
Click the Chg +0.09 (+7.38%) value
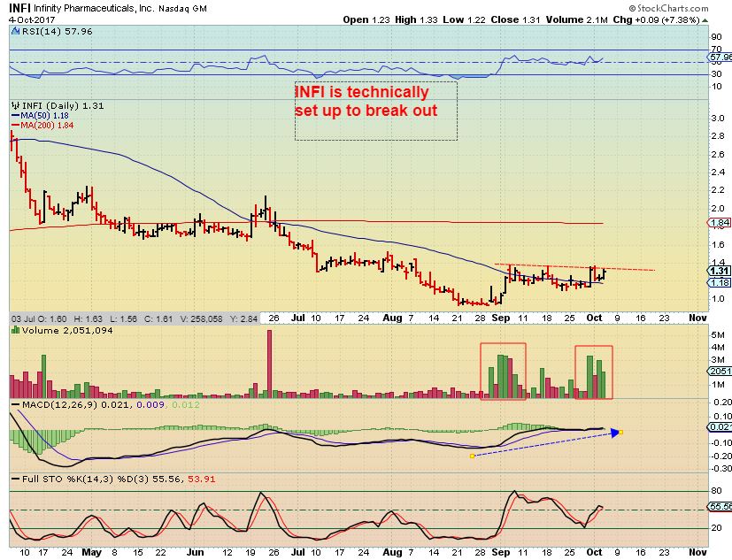coord(657,19)
